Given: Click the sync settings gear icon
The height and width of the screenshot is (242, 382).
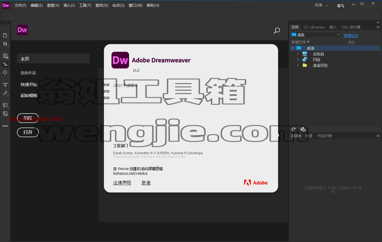Looking at the screenshot, I should (340, 5).
